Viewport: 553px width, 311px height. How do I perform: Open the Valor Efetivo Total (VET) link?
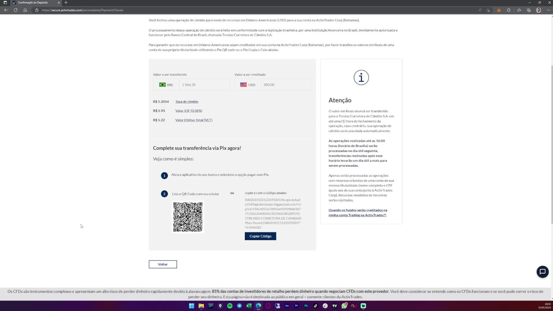click(194, 120)
